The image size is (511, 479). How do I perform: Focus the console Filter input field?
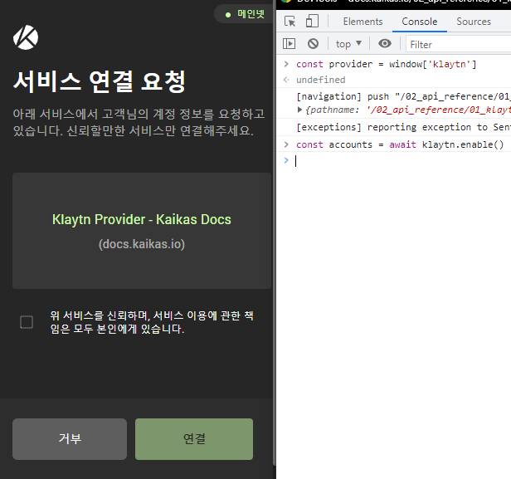tap(458, 44)
